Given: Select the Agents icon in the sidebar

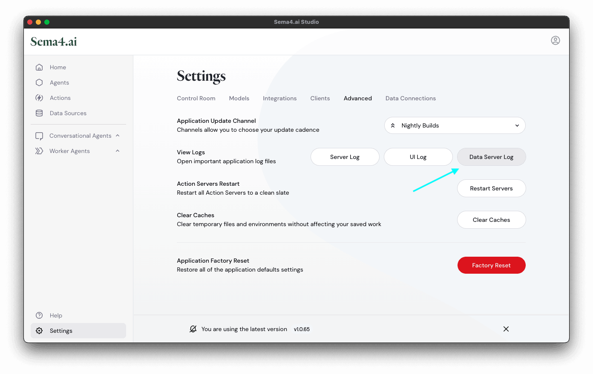Looking at the screenshot, I should (39, 82).
